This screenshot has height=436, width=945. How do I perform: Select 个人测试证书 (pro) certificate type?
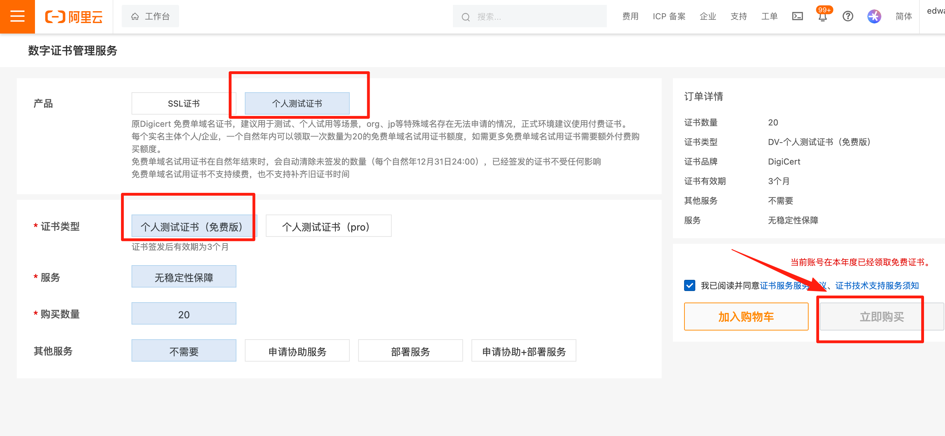coord(328,226)
